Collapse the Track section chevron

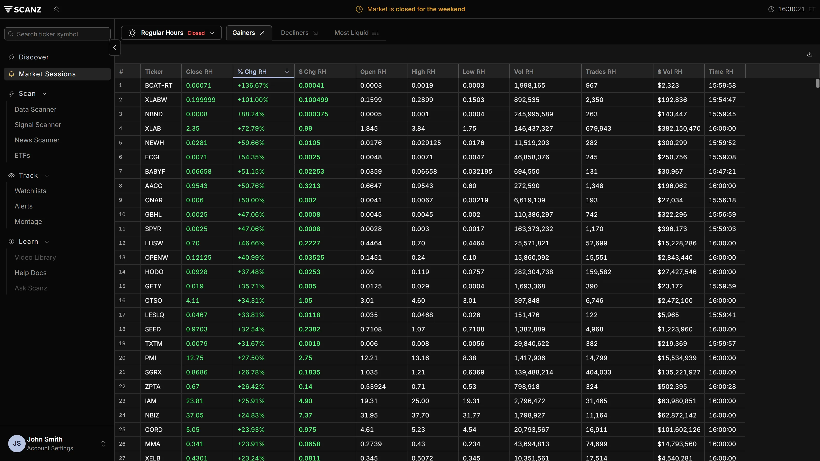47,175
